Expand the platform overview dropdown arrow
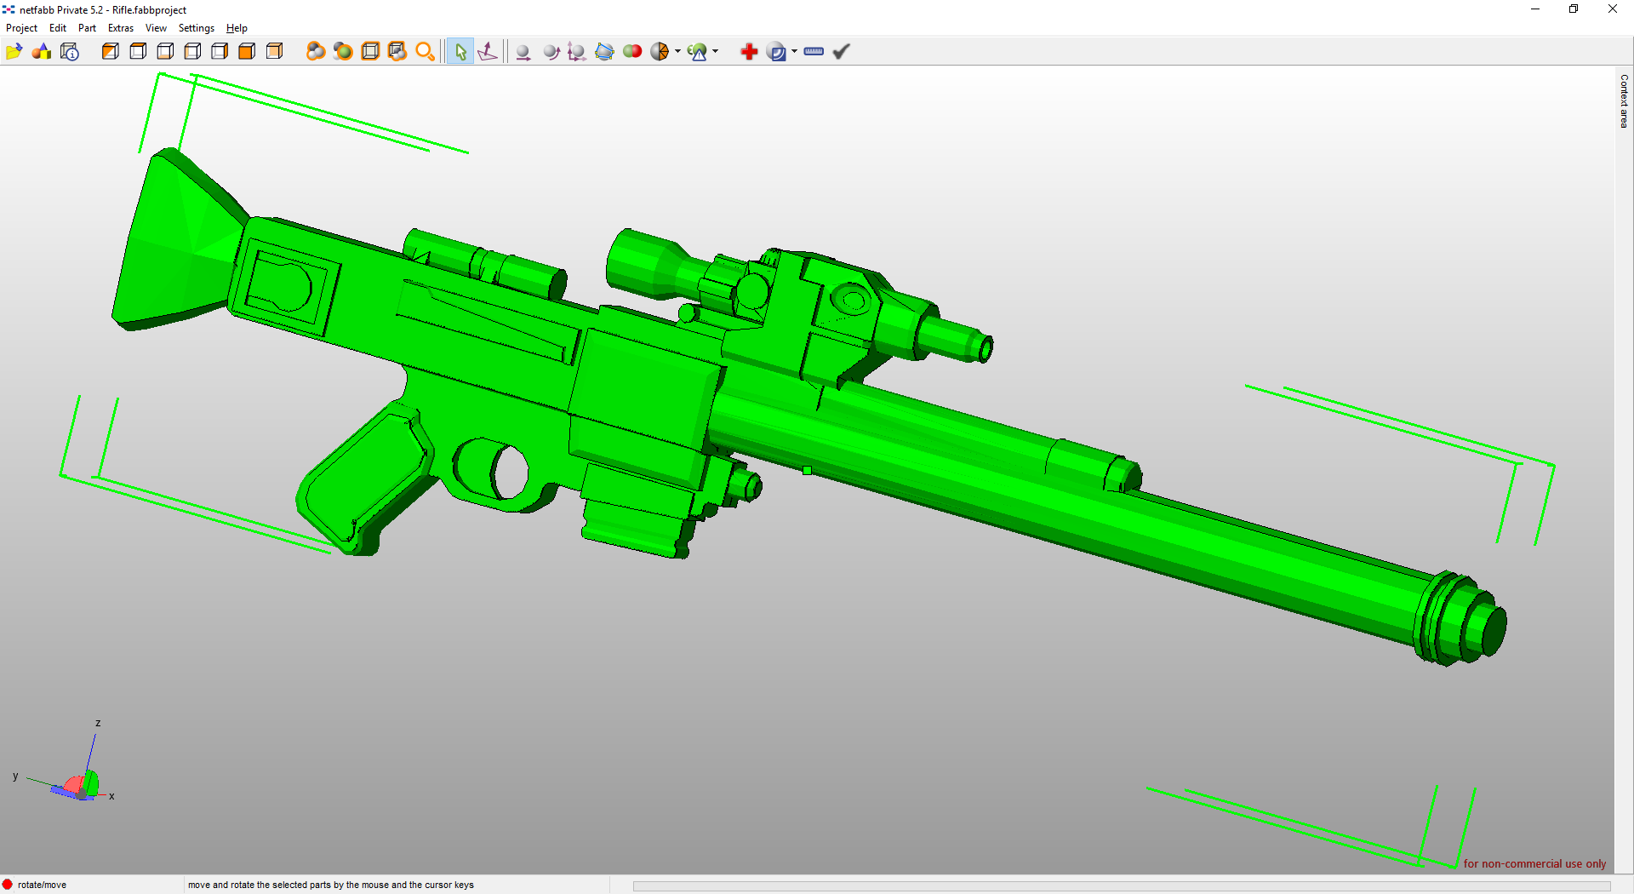Screen dimensions: 1634x894 click(715, 52)
